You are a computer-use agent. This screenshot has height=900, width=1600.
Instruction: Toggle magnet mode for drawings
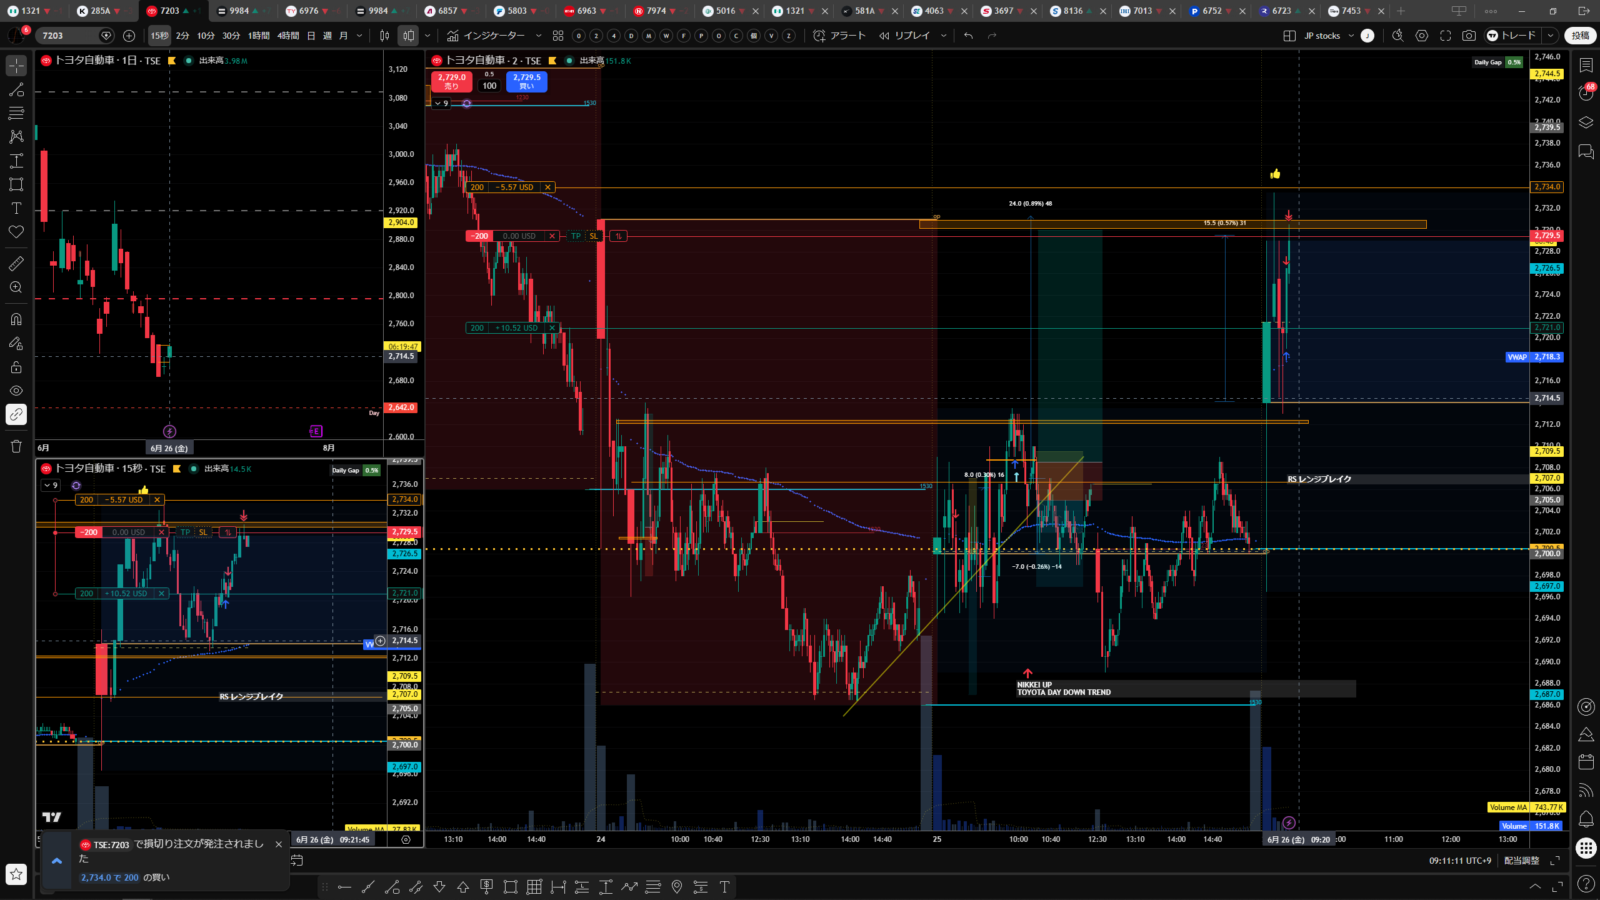click(x=16, y=319)
